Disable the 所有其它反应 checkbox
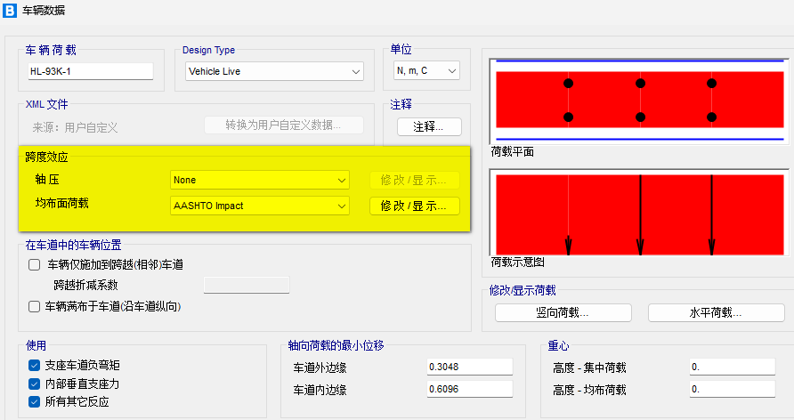The height and width of the screenshot is (420, 794). click(35, 401)
